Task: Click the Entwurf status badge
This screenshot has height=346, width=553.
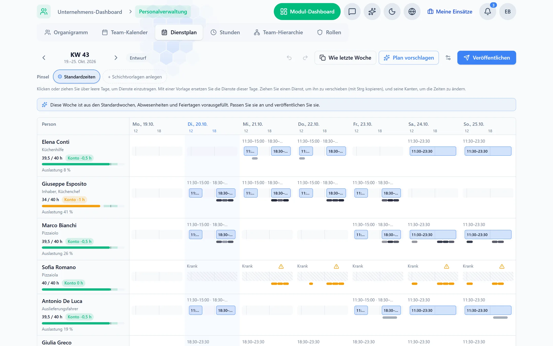Action: point(138,58)
